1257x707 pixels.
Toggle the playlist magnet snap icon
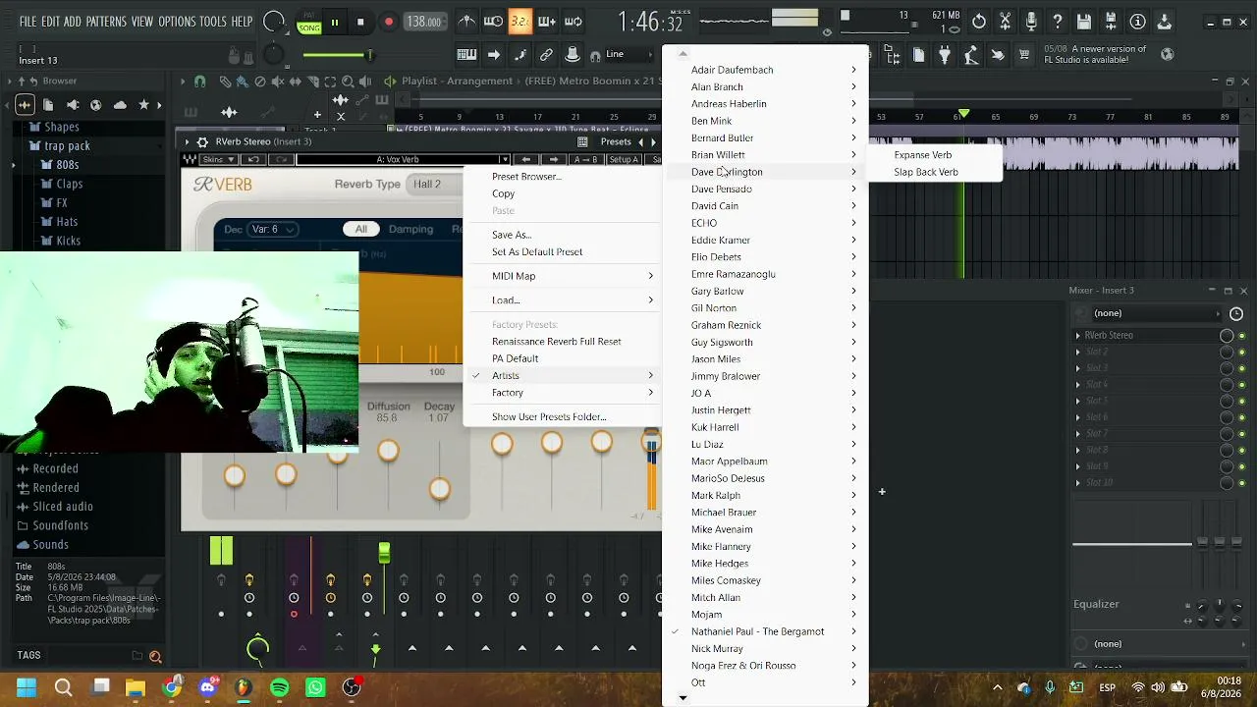click(200, 82)
